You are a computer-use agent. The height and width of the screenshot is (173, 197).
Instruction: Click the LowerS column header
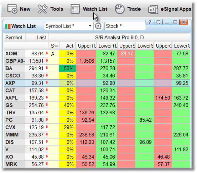coord(145,46)
